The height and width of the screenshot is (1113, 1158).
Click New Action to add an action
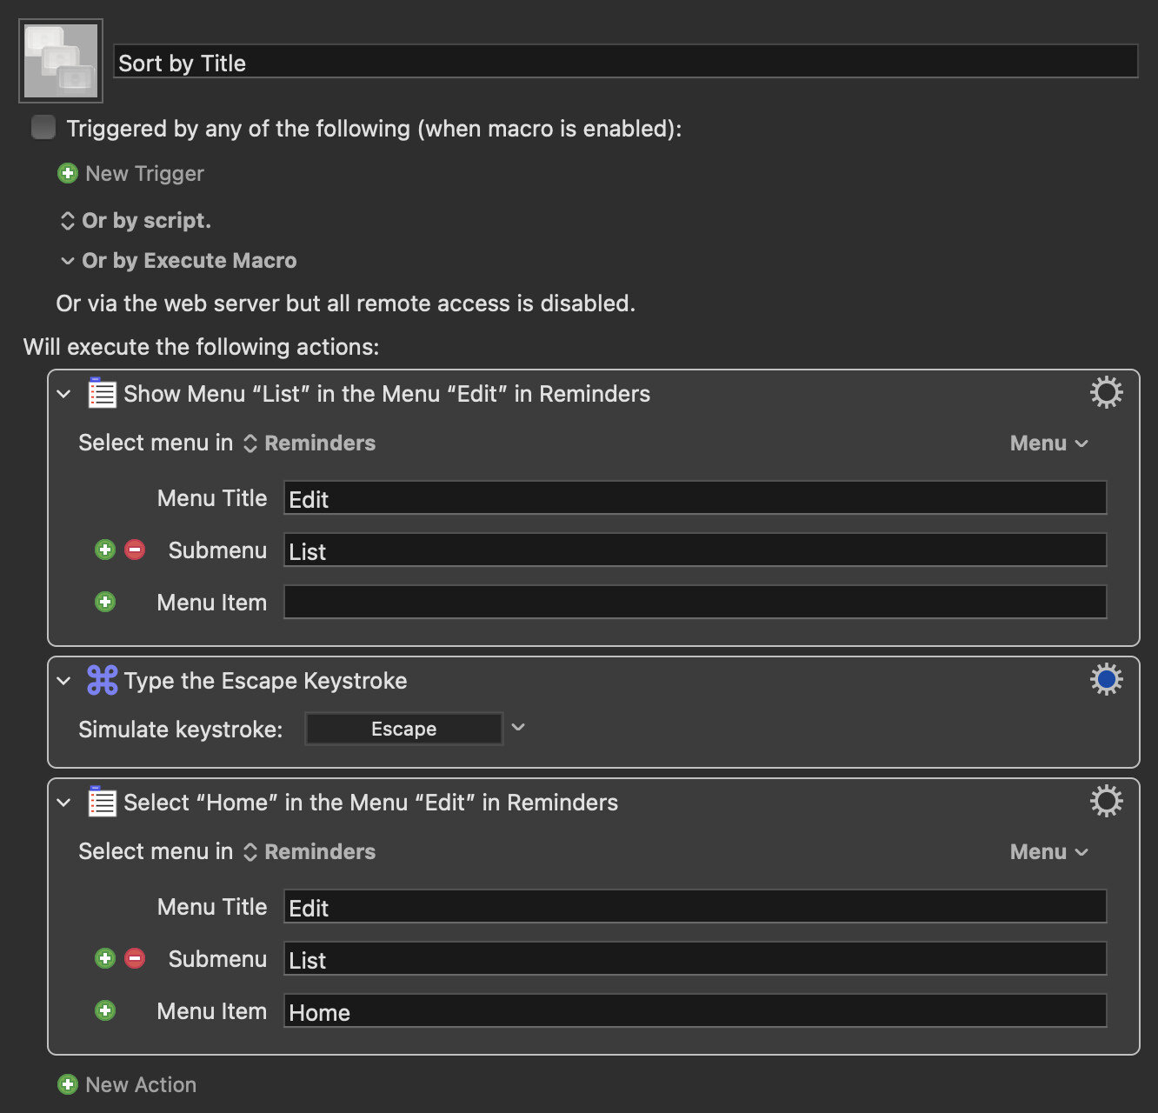pos(128,1084)
